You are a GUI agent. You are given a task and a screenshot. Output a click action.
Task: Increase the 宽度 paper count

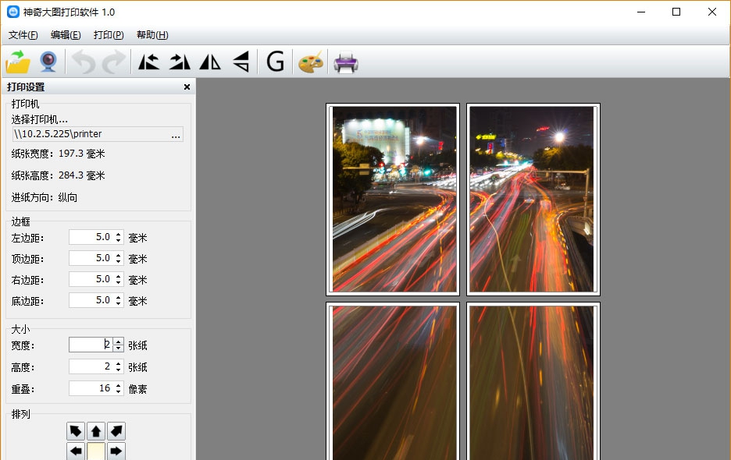click(119, 341)
